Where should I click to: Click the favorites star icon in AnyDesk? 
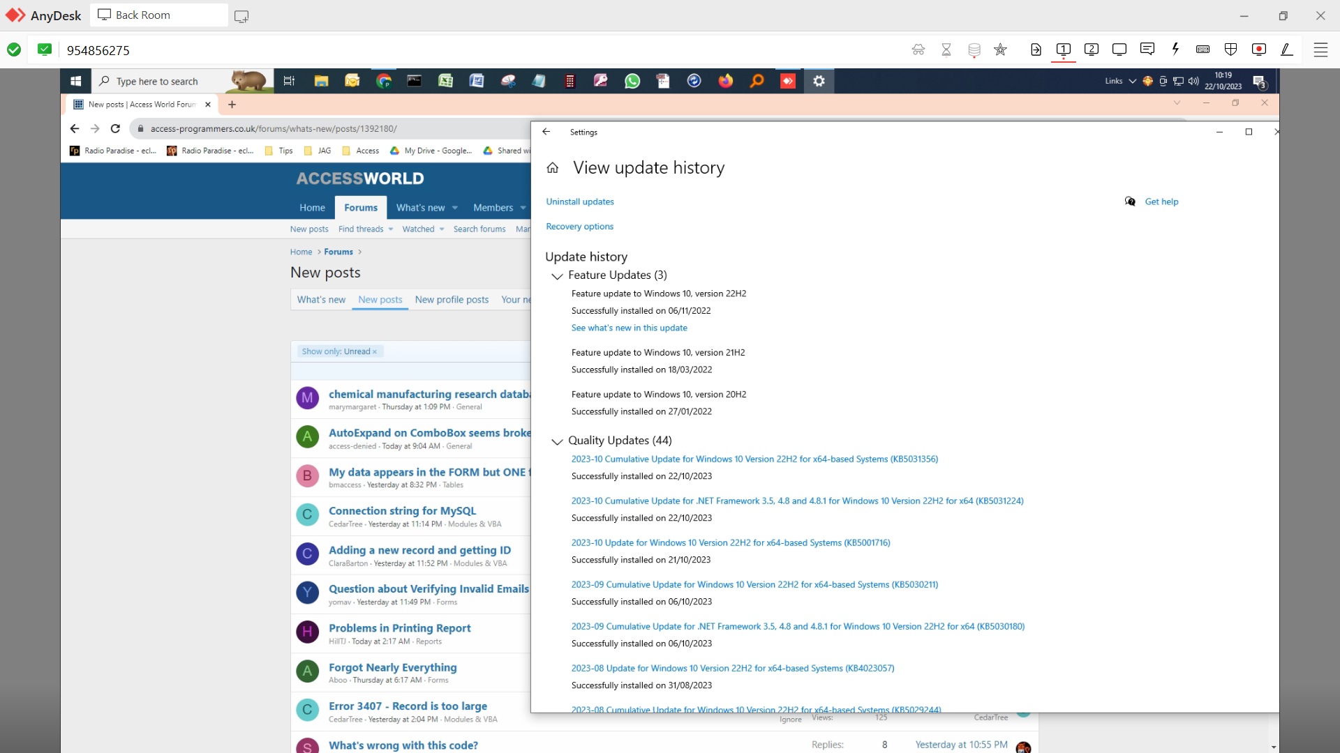coord(1001,50)
